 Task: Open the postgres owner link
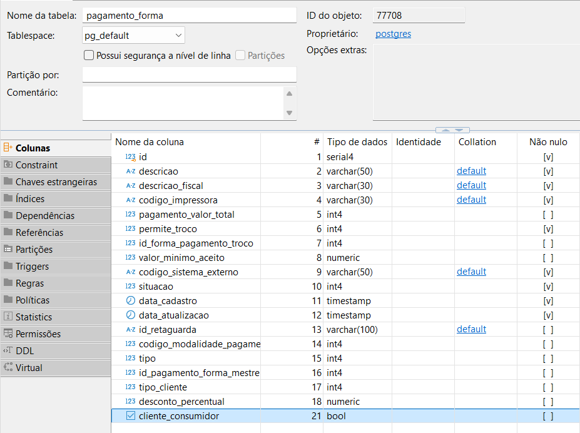tap(393, 34)
